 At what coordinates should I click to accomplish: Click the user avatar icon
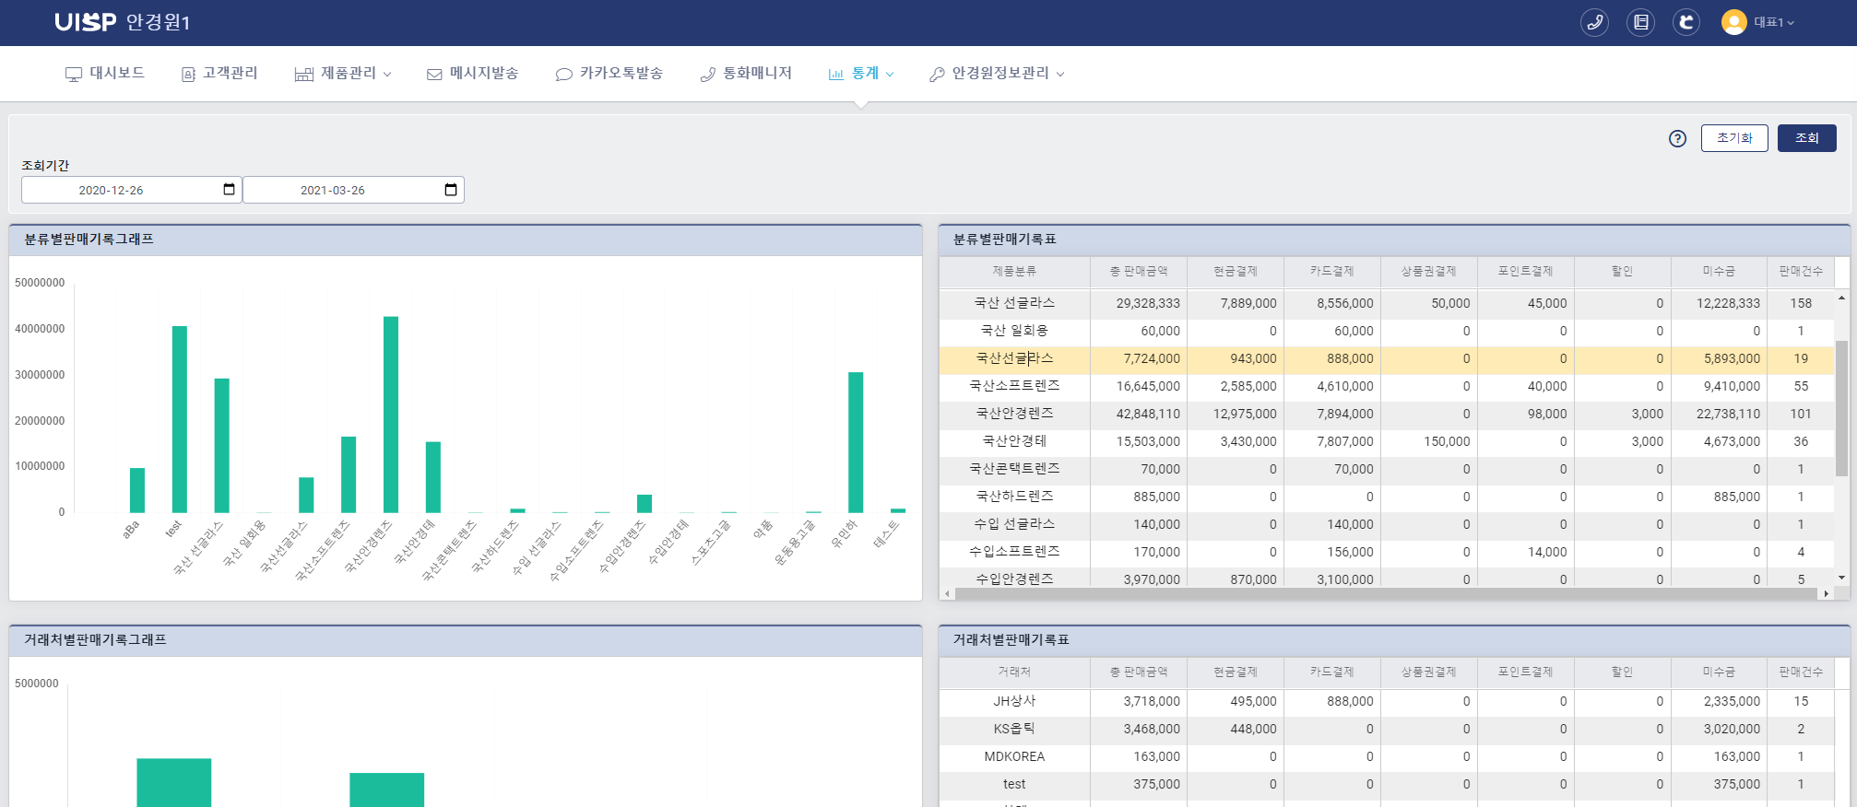(1733, 22)
